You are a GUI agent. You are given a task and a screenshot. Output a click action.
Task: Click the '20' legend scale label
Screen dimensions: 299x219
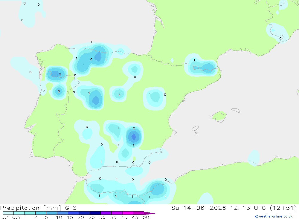coord(81,217)
